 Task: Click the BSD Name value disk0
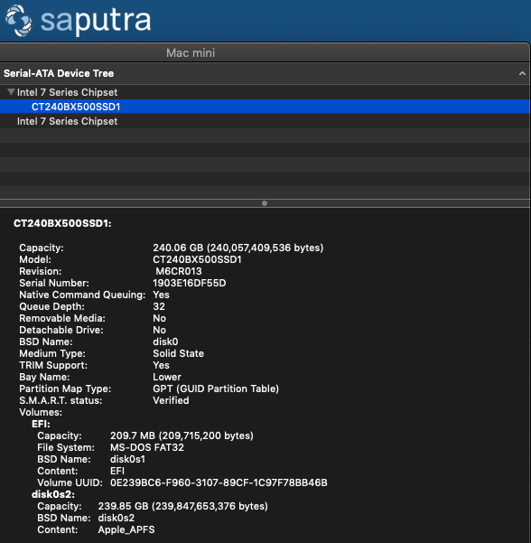pos(165,342)
